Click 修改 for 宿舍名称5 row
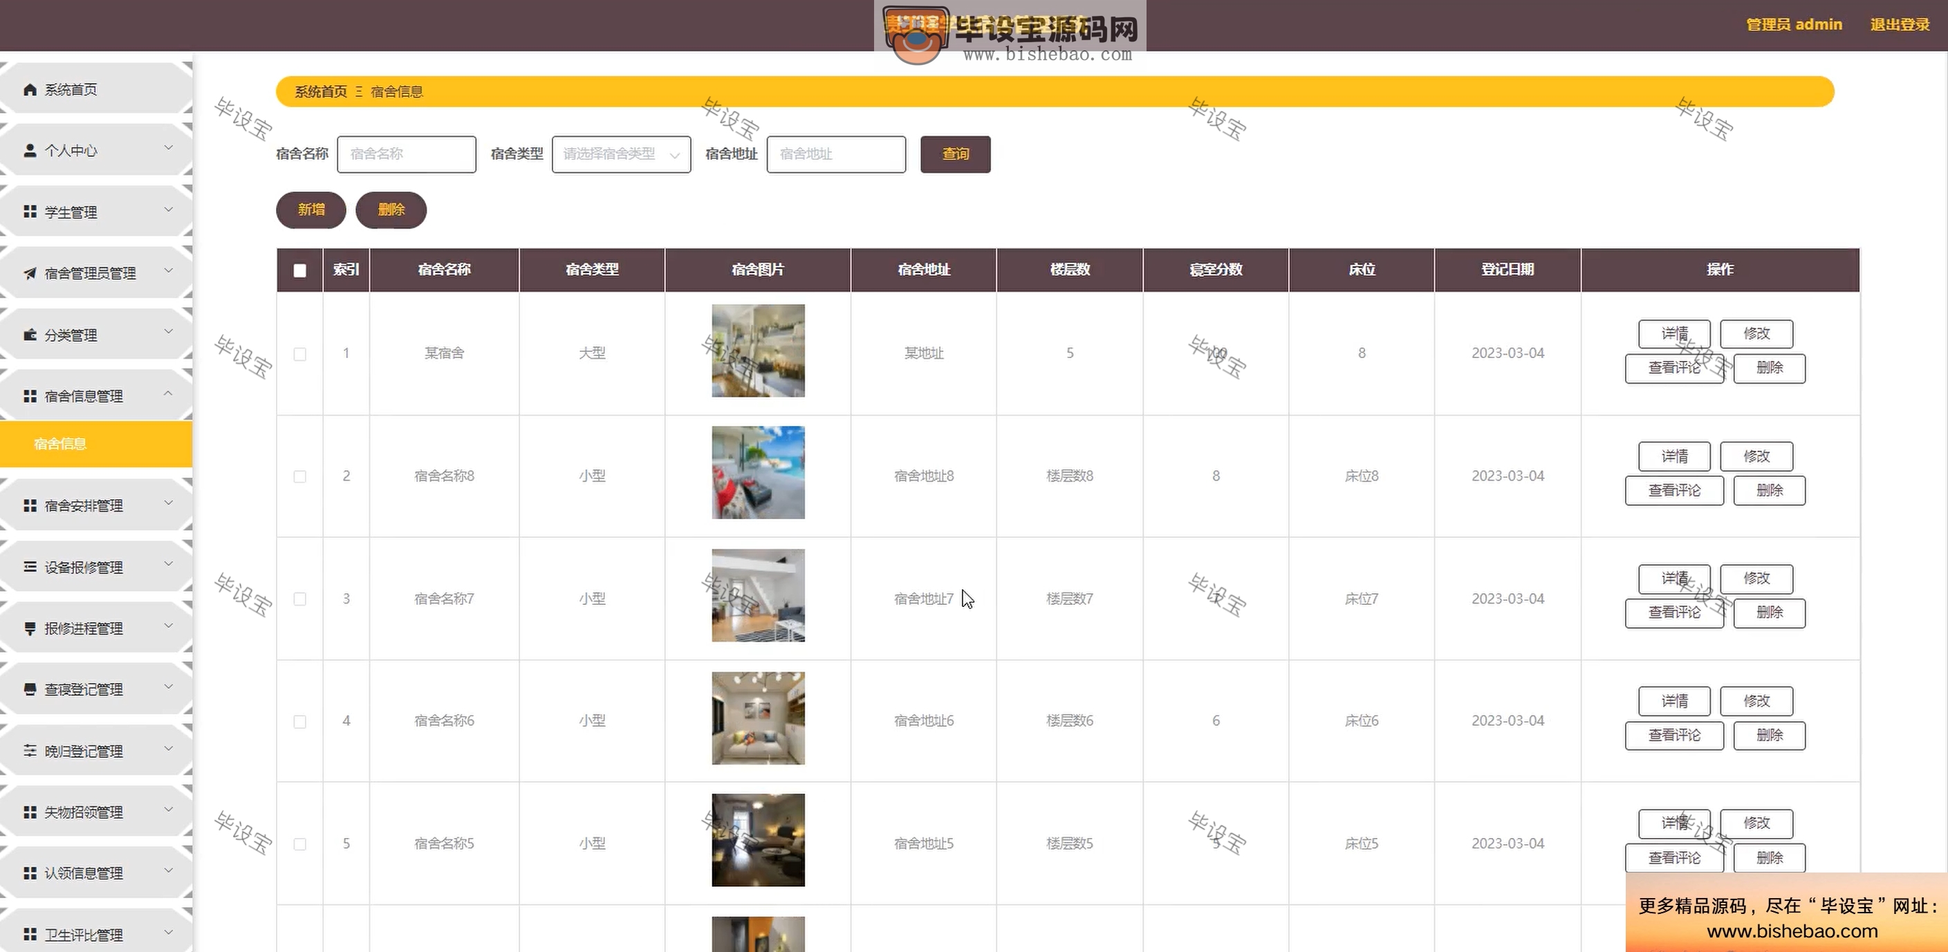The height and width of the screenshot is (952, 1948). click(1756, 823)
